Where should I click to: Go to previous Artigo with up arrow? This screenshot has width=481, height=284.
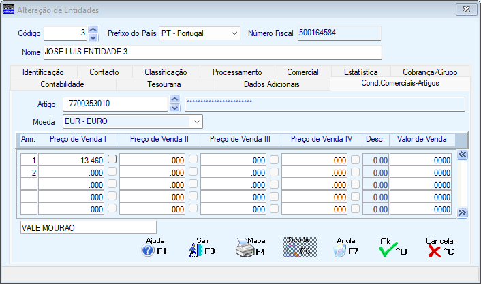click(174, 99)
